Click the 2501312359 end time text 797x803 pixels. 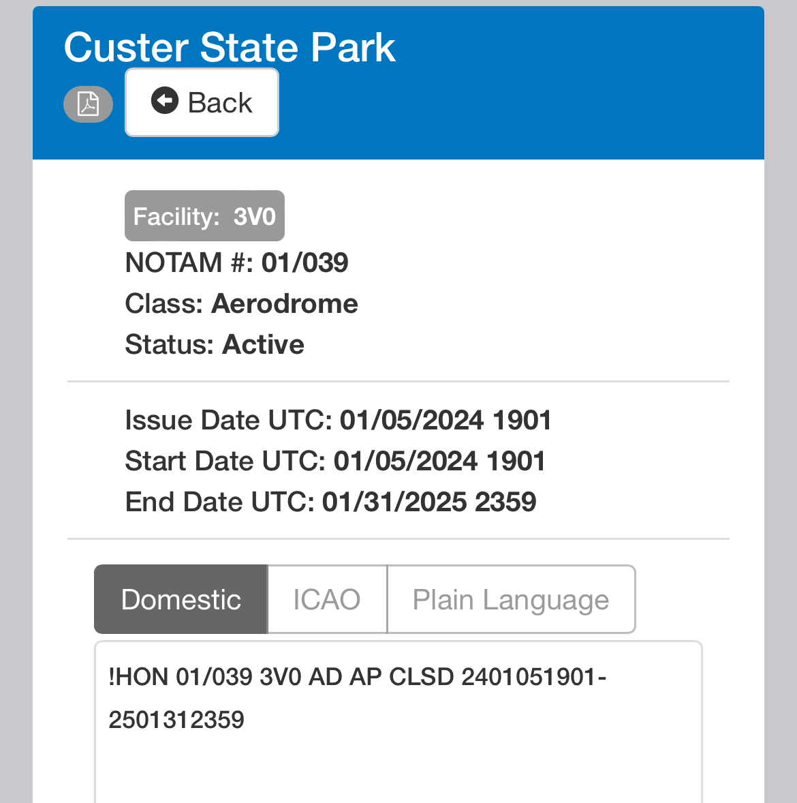coord(176,720)
